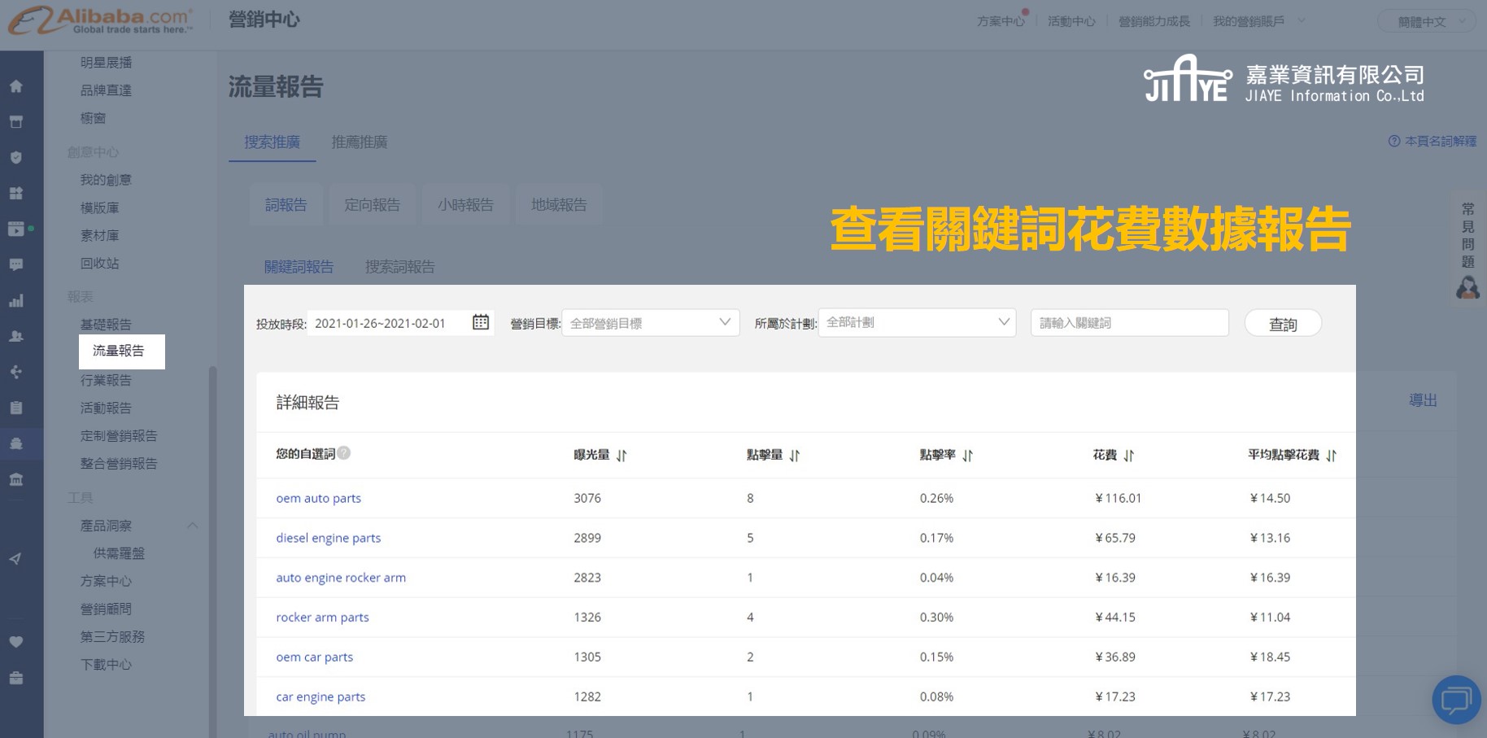Click the customer service avatar under 常見問題
The height and width of the screenshot is (738, 1487).
click(1467, 286)
